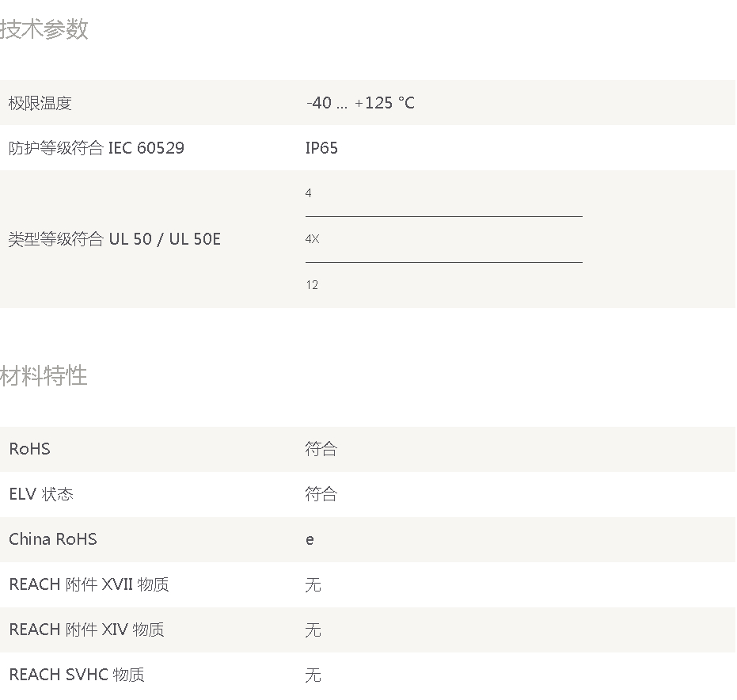Select the 防护等级符合 IEC 60529 label
This screenshot has width=737, height=700.
pos(97,148)
